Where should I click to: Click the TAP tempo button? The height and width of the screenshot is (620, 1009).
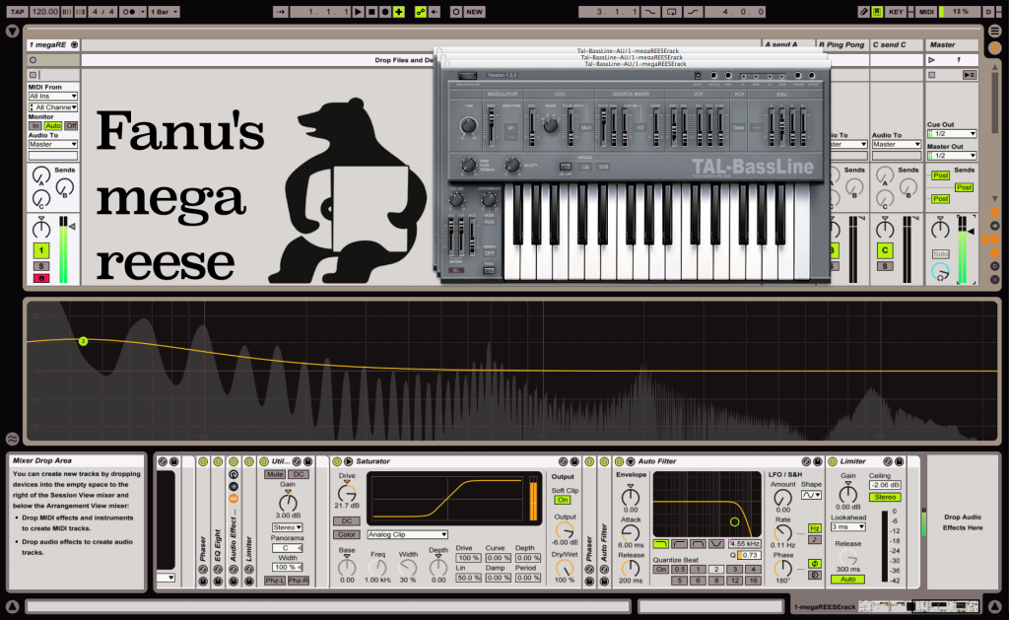click(18, 12)
